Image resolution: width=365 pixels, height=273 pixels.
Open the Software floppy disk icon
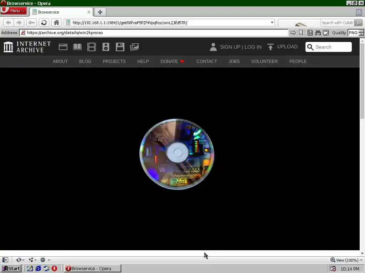[120, 47]
